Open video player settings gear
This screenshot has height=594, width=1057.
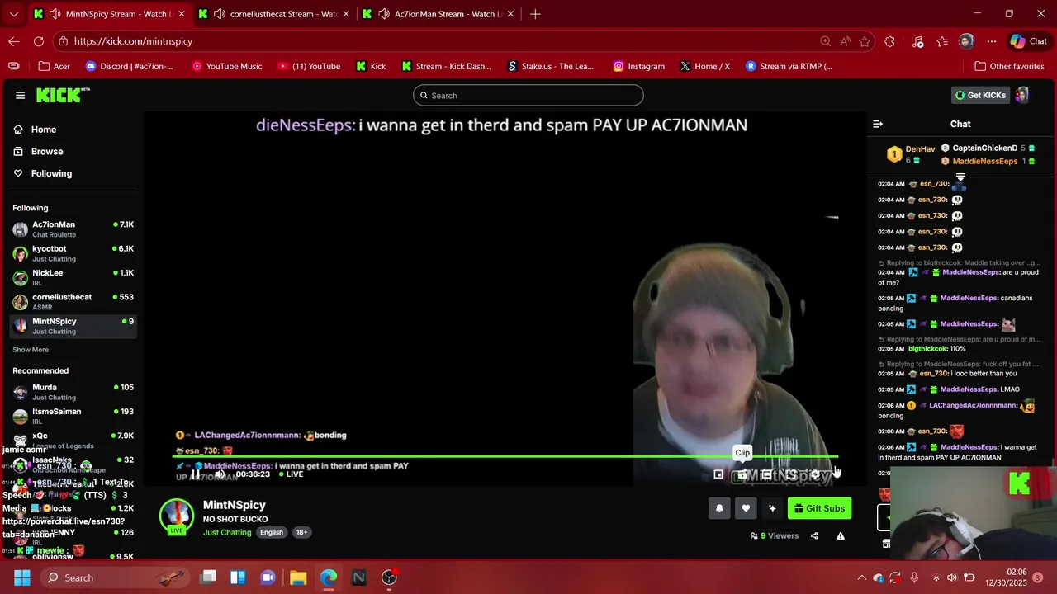814,474
